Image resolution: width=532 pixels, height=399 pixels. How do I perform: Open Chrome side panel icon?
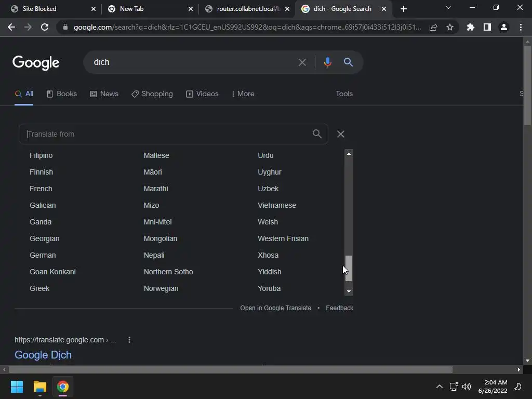(x=487, y=27)
